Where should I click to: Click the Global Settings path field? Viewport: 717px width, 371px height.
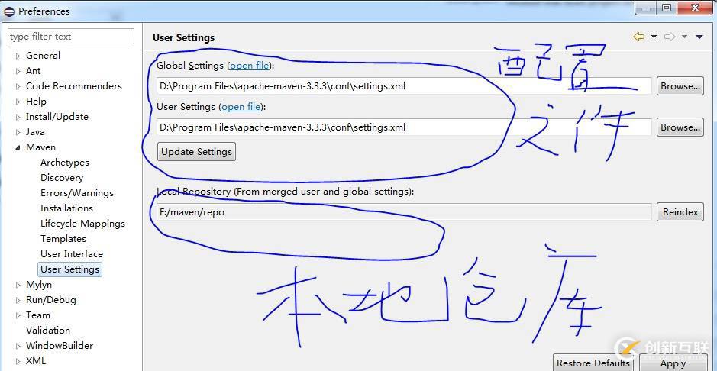click(404, 86)
